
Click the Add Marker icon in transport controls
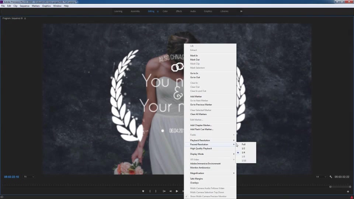143,191
